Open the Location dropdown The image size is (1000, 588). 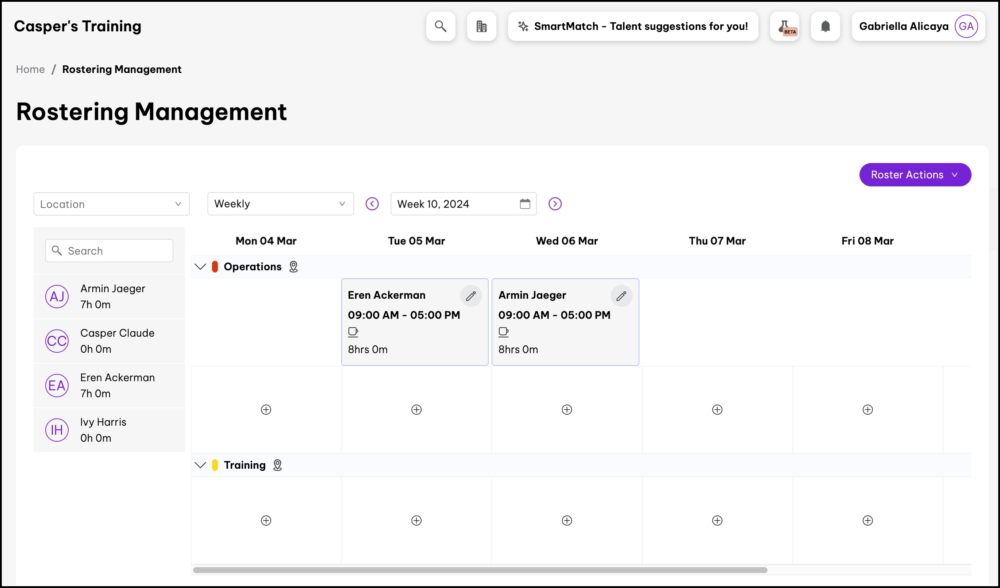(112, 204)
